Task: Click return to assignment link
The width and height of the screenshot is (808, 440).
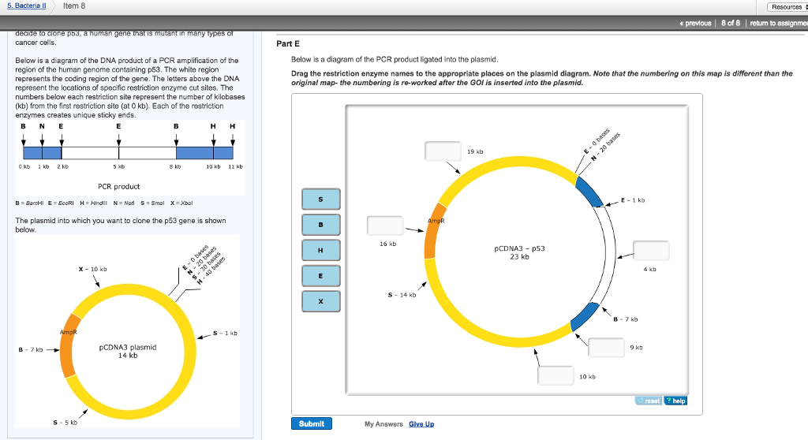Action: click(779, 23)
